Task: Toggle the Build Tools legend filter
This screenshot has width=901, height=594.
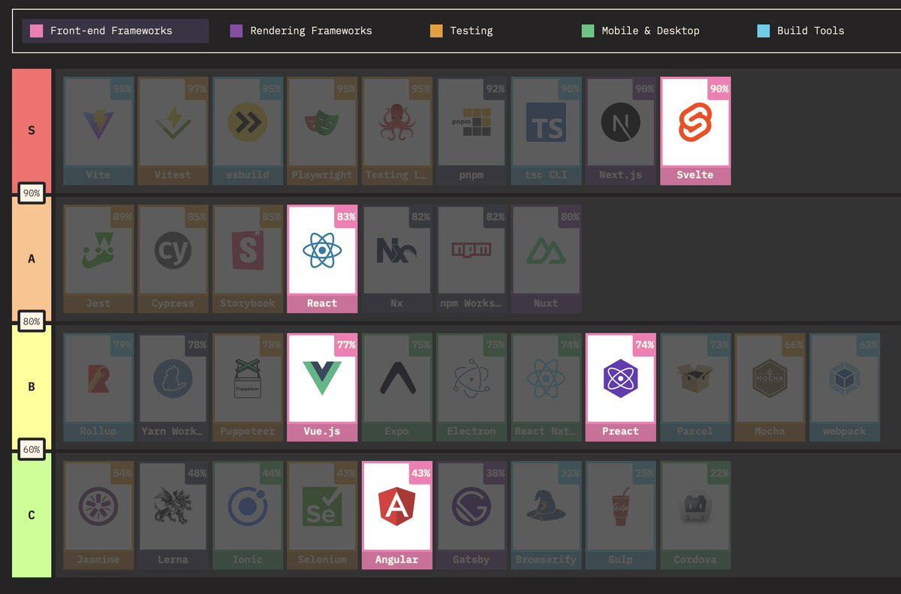Action: [x=801, y=31]
